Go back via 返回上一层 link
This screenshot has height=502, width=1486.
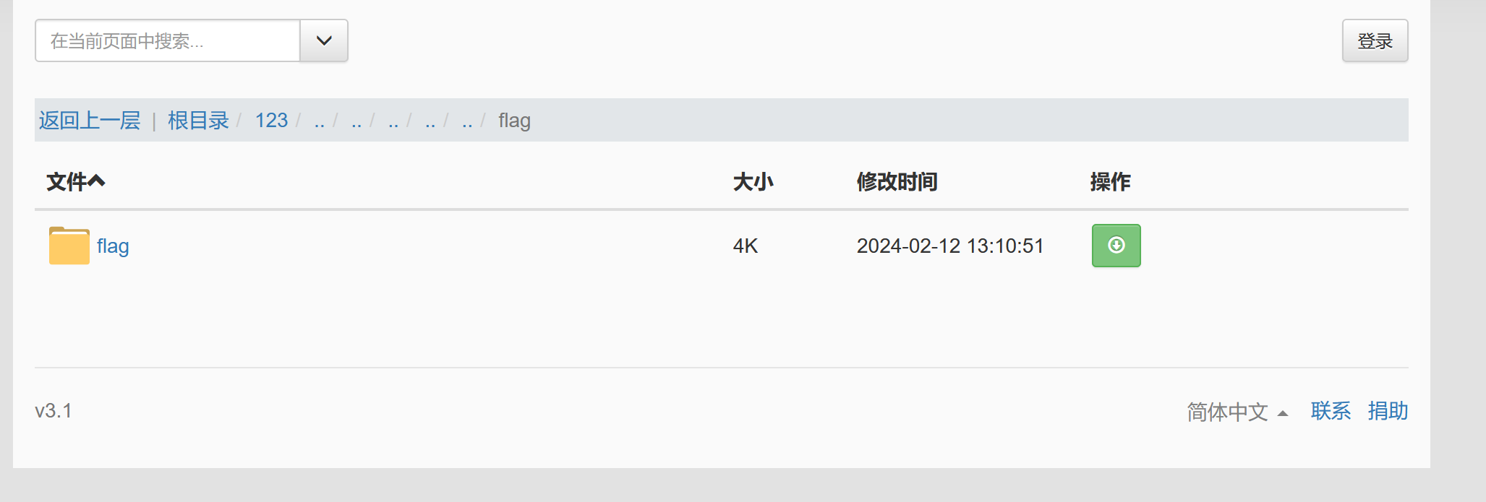tap(90, 120)
